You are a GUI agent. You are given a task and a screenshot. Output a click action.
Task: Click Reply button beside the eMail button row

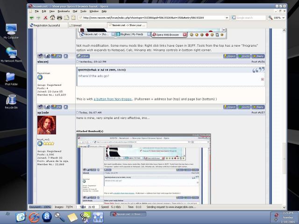point(258,56)
